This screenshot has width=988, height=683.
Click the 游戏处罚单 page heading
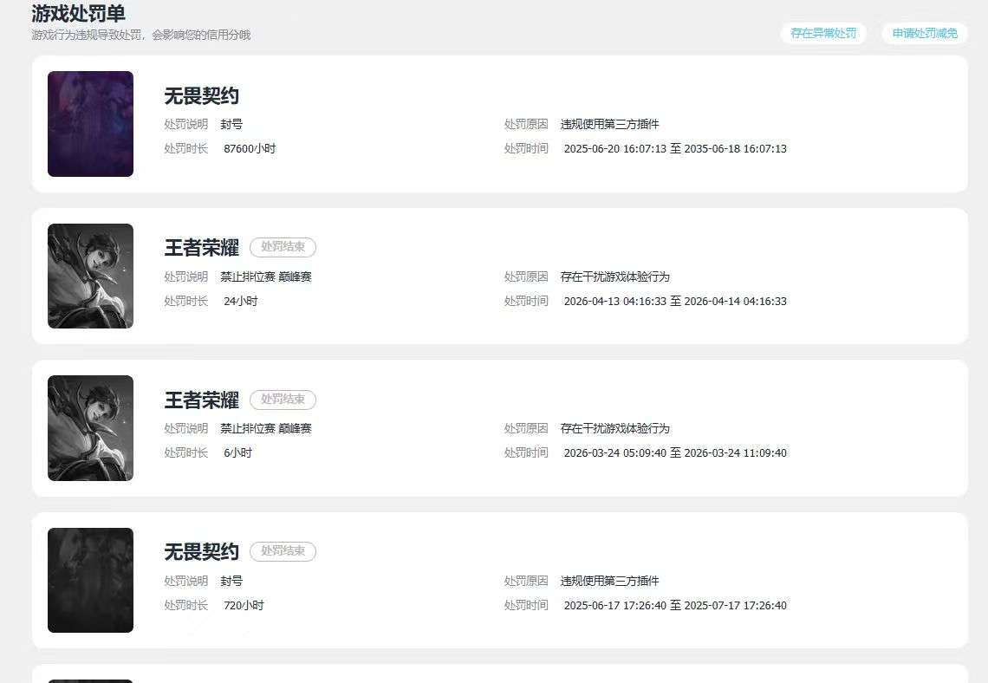click(78, 13)
